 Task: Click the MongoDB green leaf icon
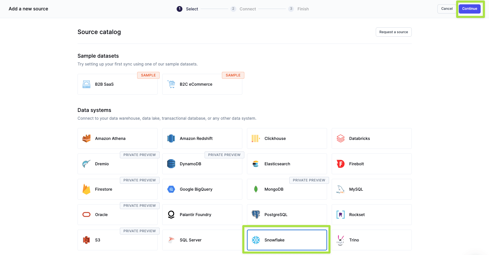click(x=256, y=189)
